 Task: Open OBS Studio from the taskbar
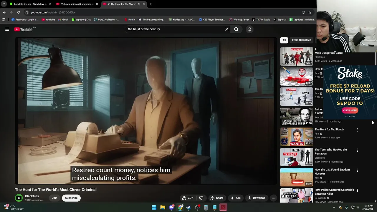coord(197,207)
